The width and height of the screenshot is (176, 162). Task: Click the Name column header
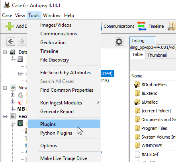point(137,76)
